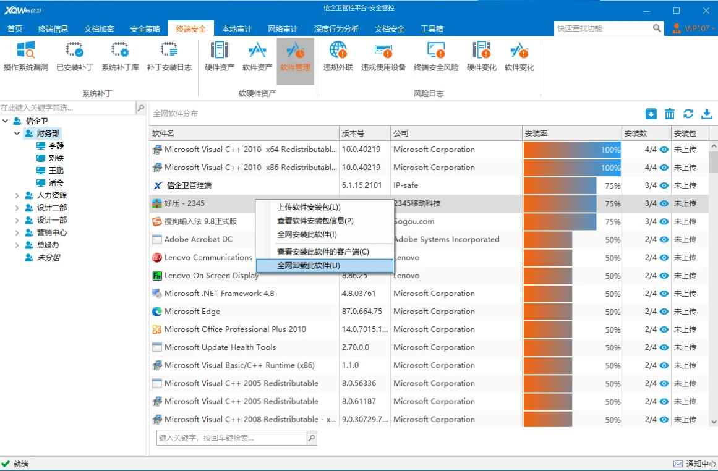
Task: Switch to the 文档加密 tab
Action: tap(99, 29)
